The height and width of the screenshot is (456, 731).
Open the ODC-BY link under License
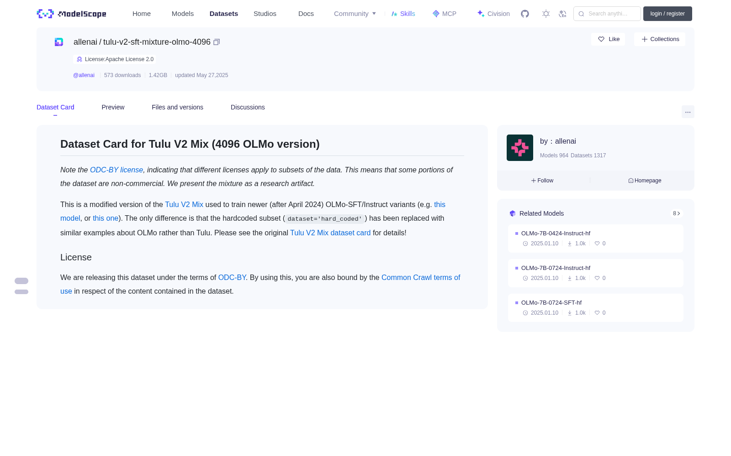pos(232,277)
